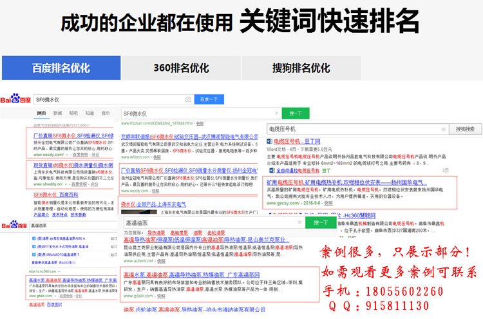
Task: Switch to the 搜狗排名优化 tab
Action: [x=301, y=68]
